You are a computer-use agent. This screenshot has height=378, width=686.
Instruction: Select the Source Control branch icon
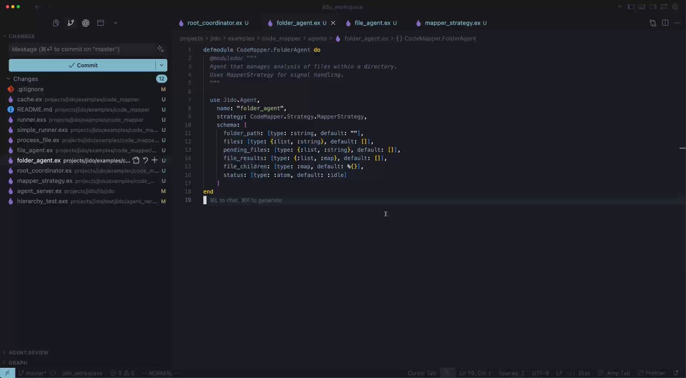[71, 23]
